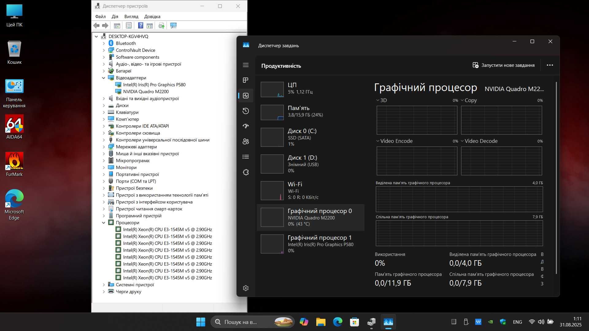Viewport: 589px width, 331px height.
Task: Open AIDA64 desktop shortcut
Action: (x=14, y=127)
